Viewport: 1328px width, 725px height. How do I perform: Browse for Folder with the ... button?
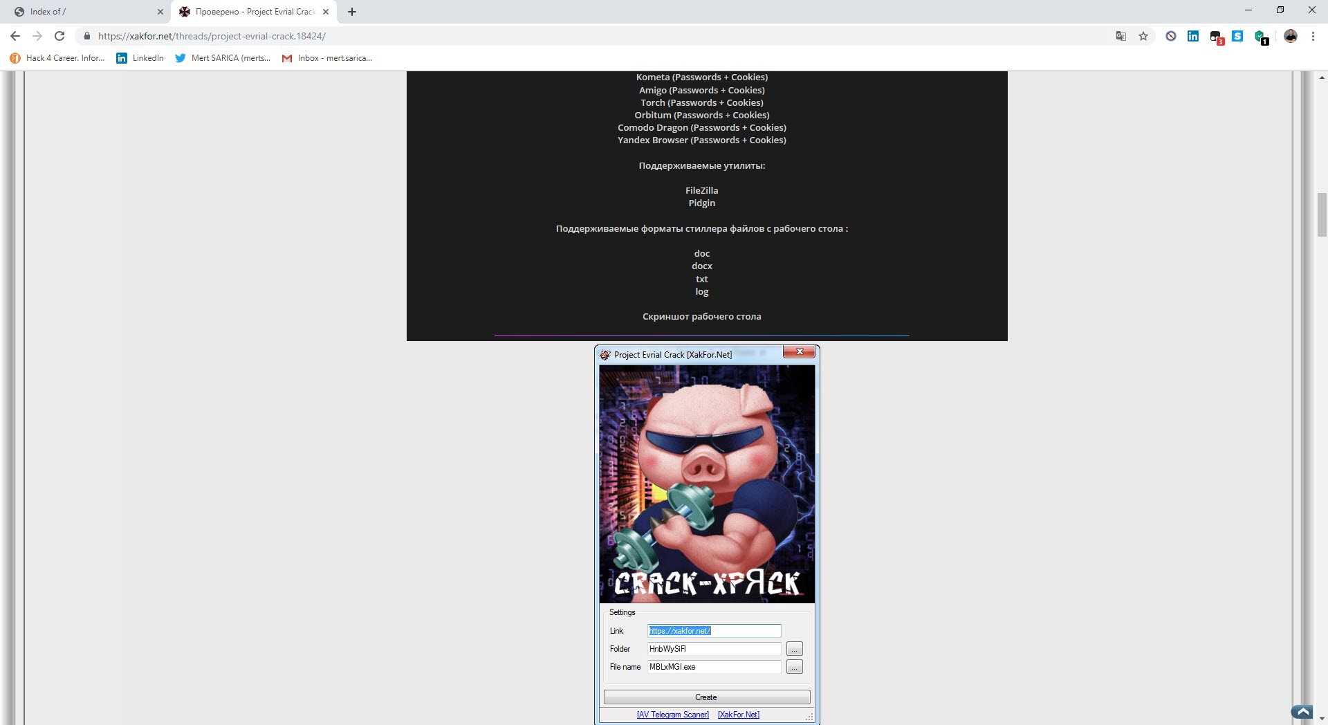(794, 649)
